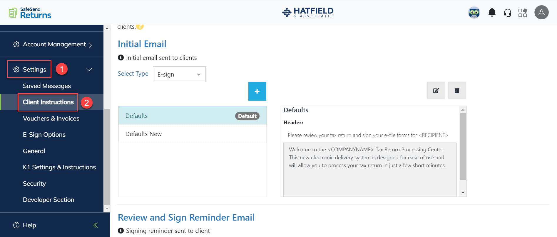Collapse the Settings section
Screen dimensions: 557x237
coord(89,69)
